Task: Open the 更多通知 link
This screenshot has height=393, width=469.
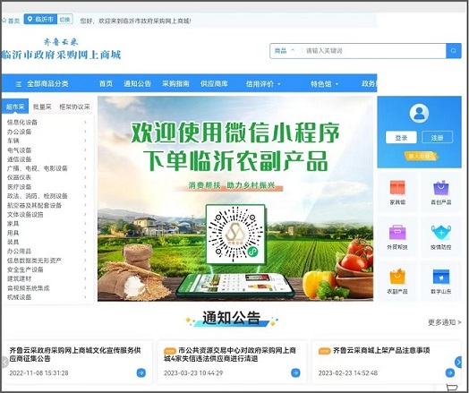Action: click(444, 322)
